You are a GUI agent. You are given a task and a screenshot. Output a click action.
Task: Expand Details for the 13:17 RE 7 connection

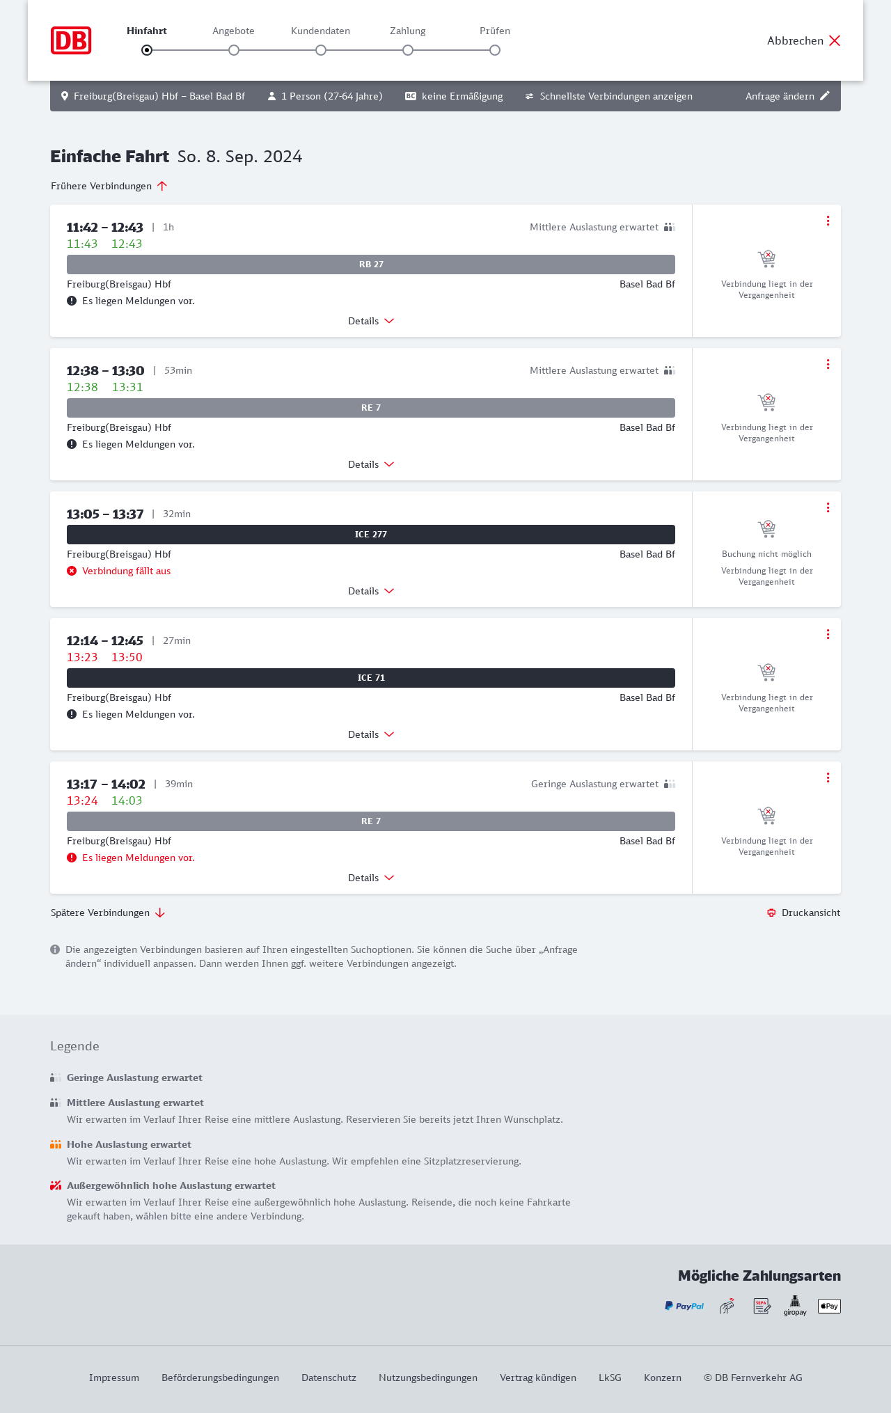click(371, 878)
